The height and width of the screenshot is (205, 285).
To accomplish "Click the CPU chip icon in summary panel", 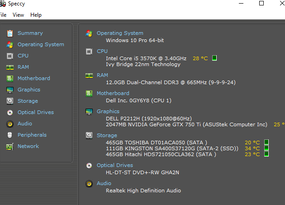I will [x=89, y=52].
